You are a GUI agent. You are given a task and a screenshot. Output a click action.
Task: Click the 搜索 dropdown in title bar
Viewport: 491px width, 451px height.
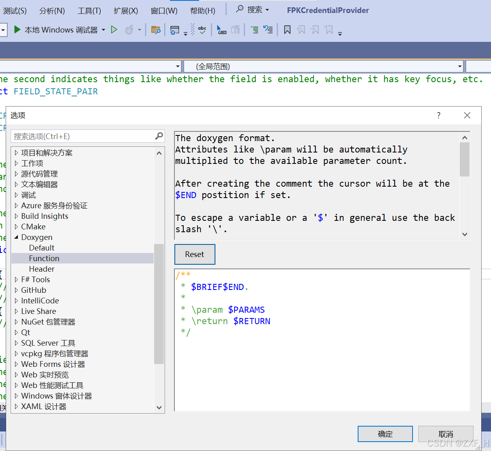[x=258, y=9]
